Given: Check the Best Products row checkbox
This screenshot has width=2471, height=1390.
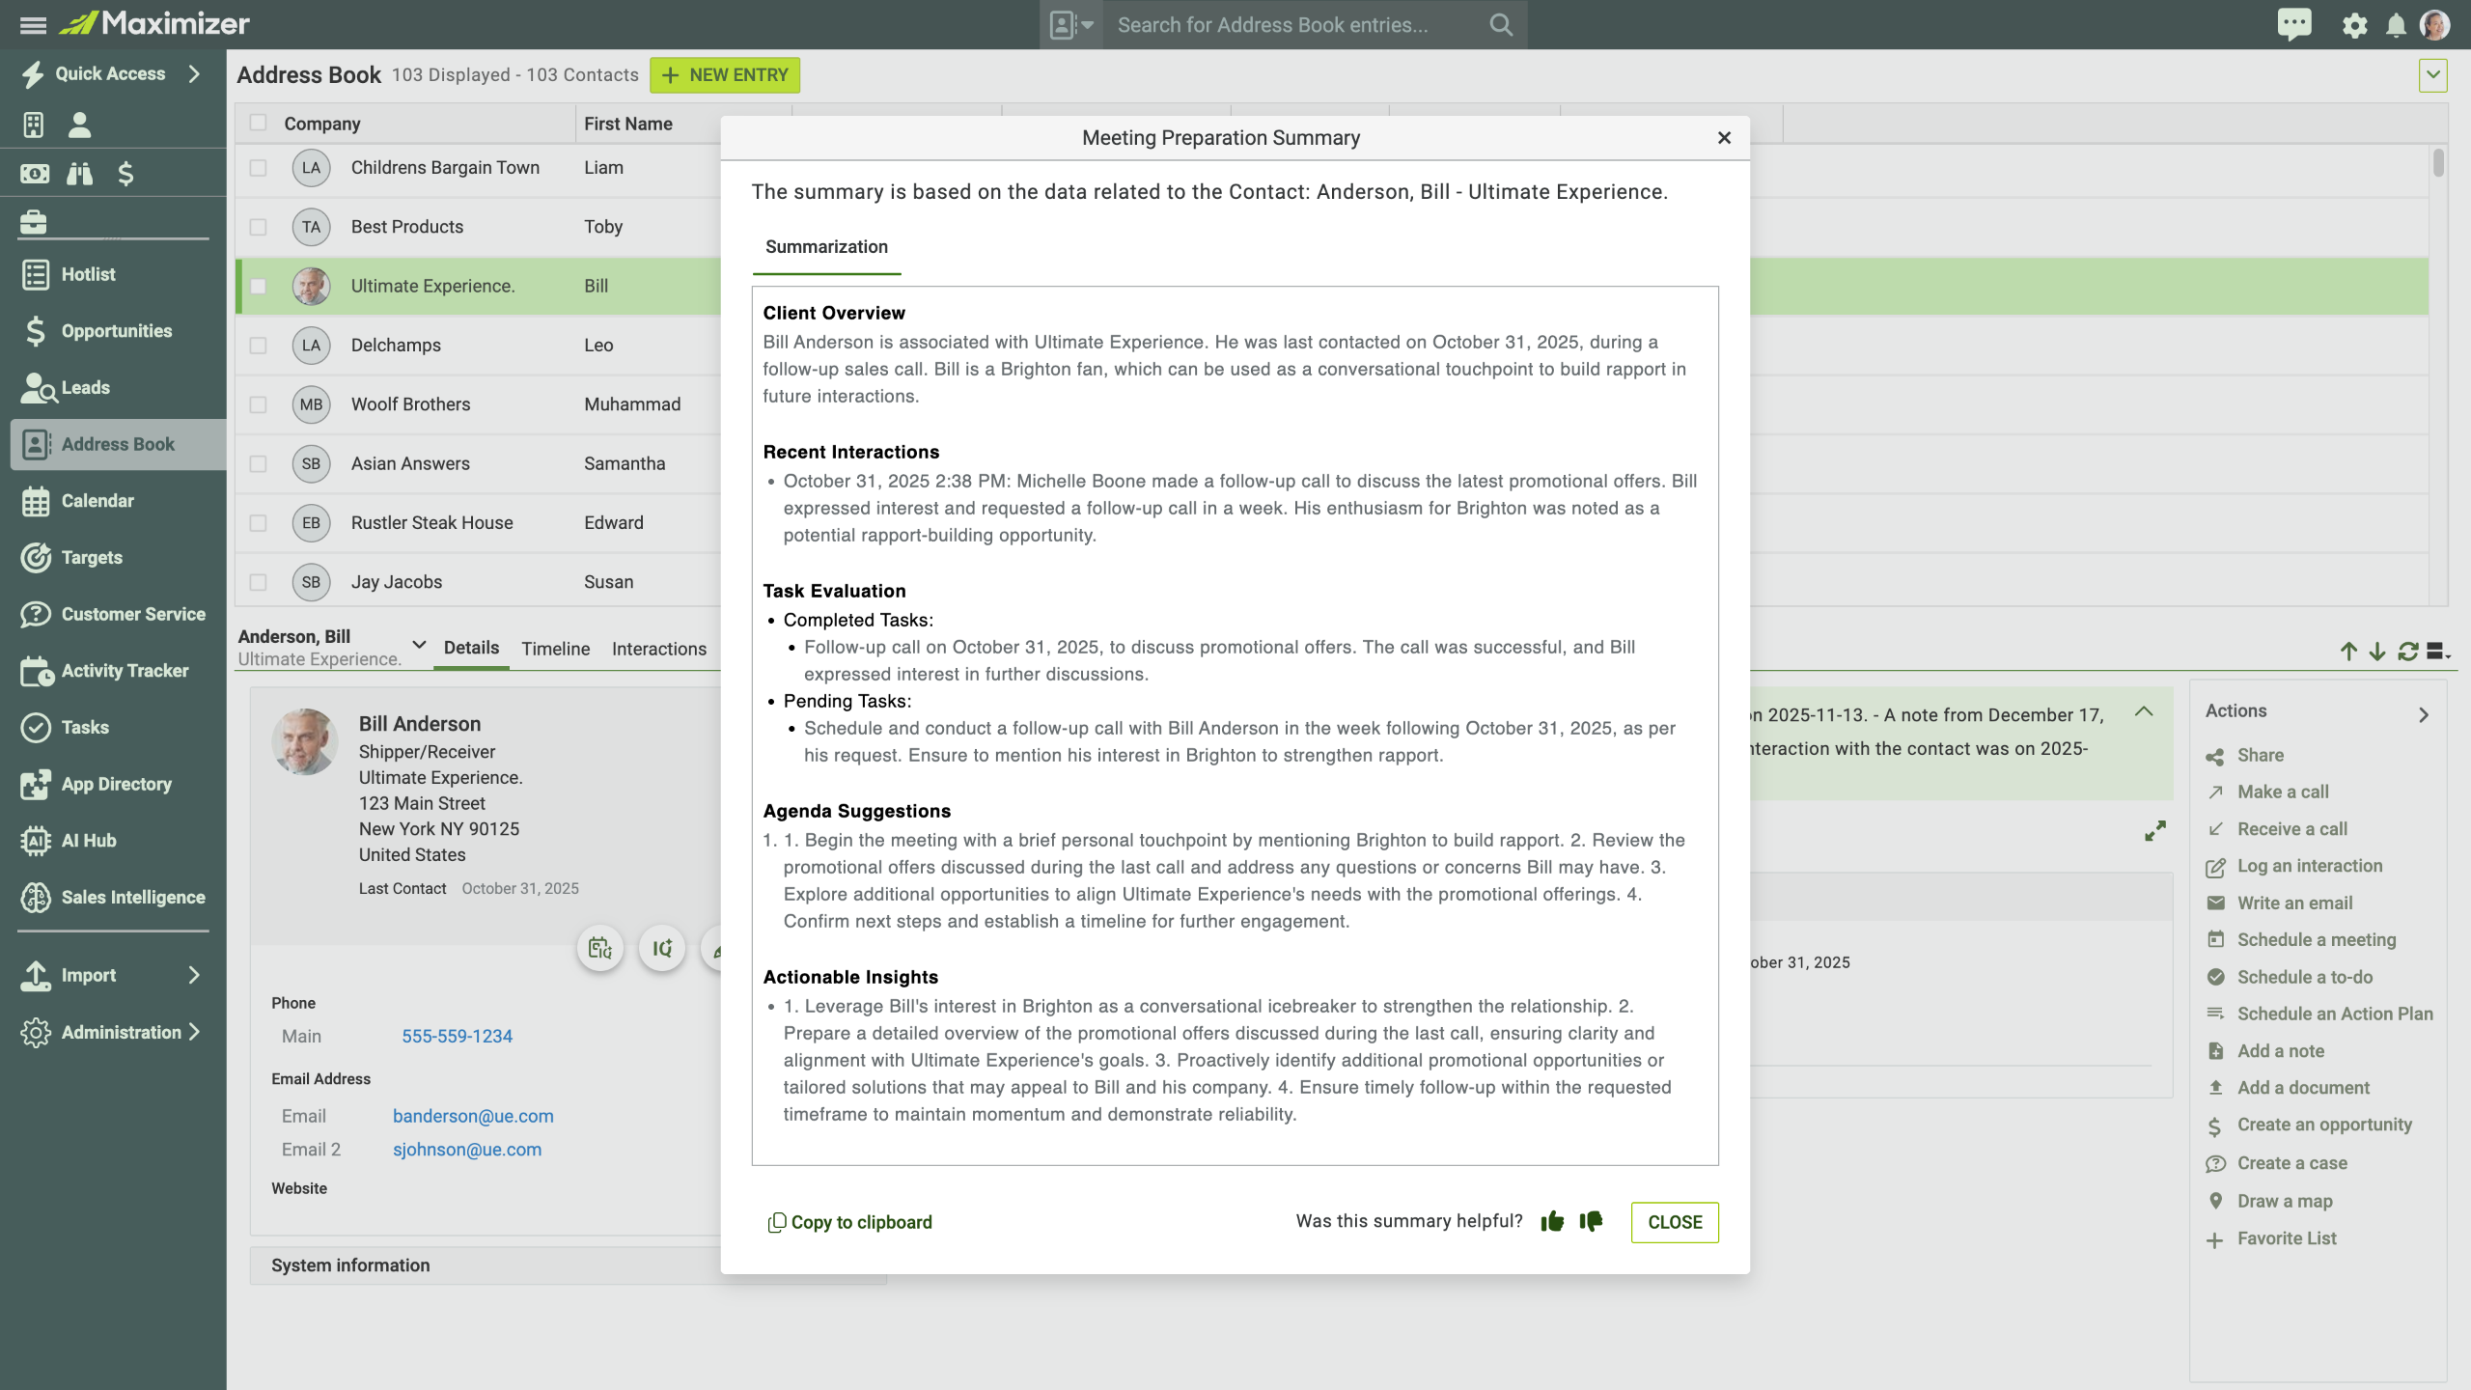Looking at the screenshot, I should tap(258, 227).
